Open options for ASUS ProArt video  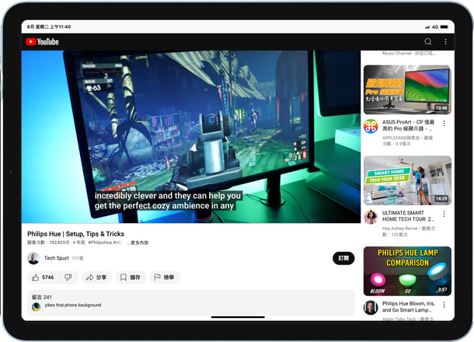point(444,124)
